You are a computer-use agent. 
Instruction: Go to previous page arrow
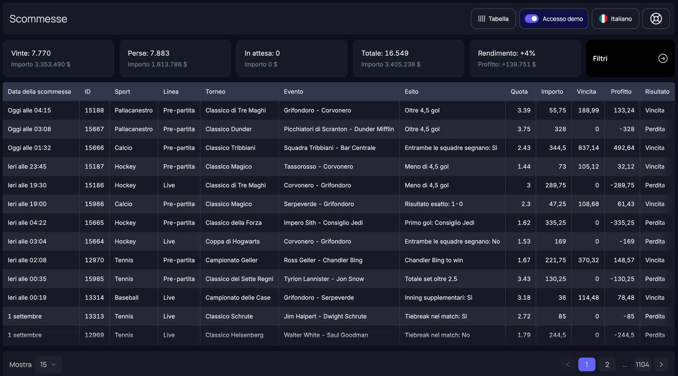[568, 365]
